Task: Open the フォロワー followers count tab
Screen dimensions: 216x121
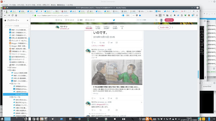Action: click(x=106, y=27)
